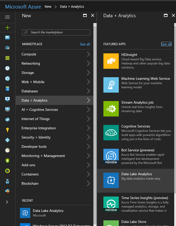Select Cognitive Services brain icon

[x=111, y=132]
